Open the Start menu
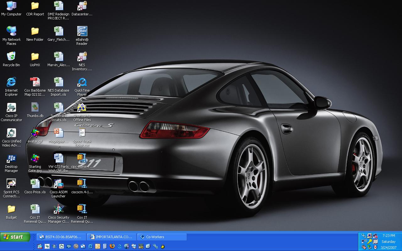 tap(15, 237)
